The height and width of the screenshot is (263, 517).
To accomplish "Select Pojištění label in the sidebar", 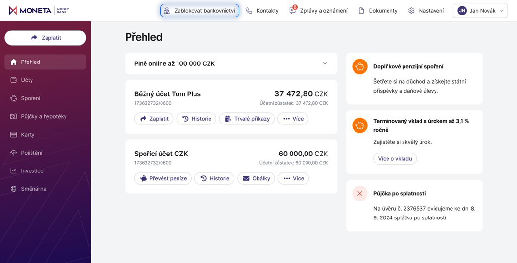I will 32,153.
